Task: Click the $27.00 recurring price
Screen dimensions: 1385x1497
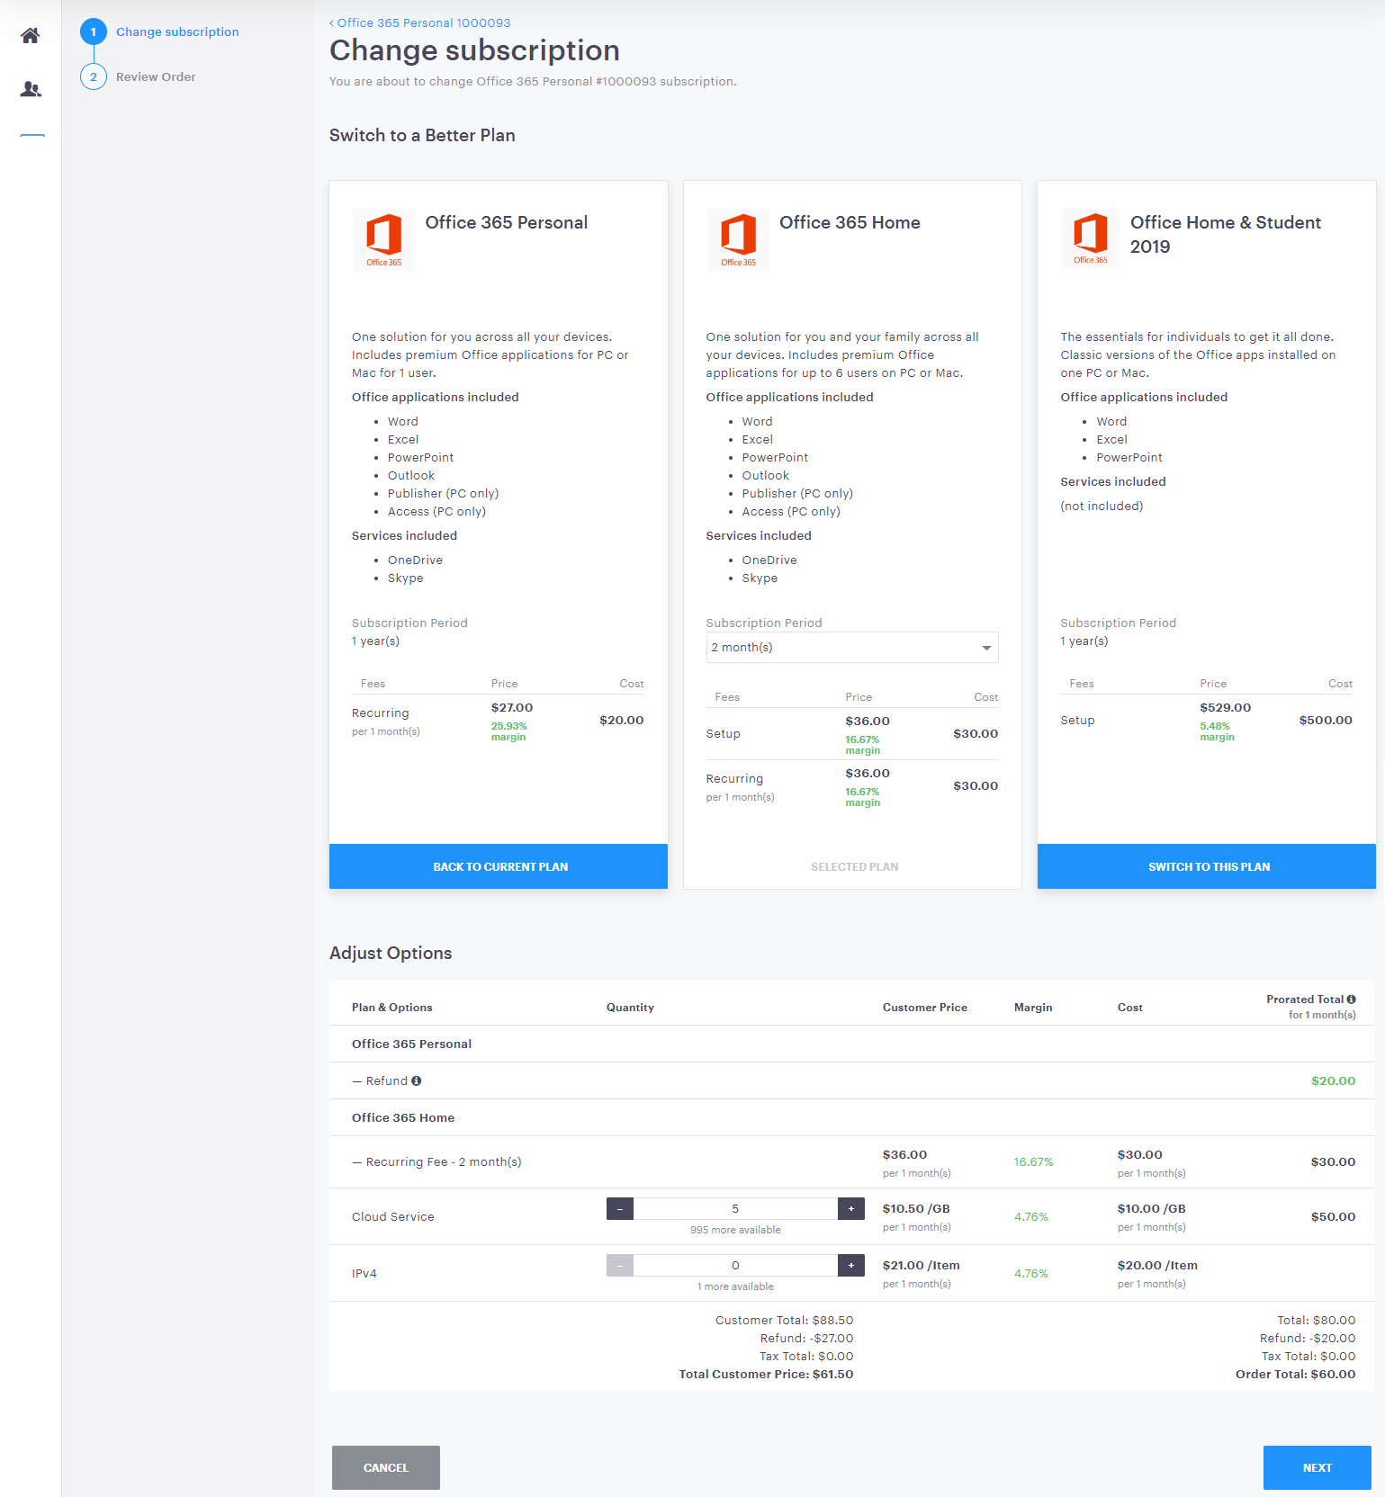Action: (x=512, y=707)
